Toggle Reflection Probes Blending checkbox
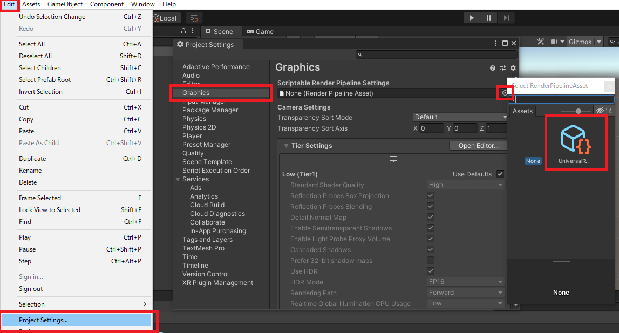Image resolution: width=619 pixels, height=333 pixels. (x=431, y=206)
